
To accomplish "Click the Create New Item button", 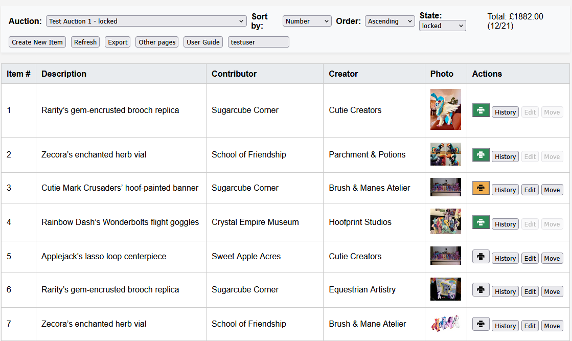I will (x=37, y=42).
